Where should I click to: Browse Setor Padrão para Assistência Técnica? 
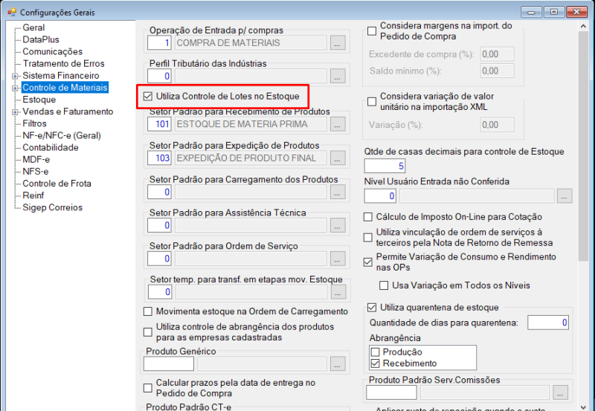pos(338,225)
